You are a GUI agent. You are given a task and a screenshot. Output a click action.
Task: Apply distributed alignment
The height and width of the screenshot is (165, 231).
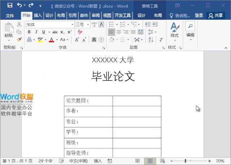pos(140,32)
